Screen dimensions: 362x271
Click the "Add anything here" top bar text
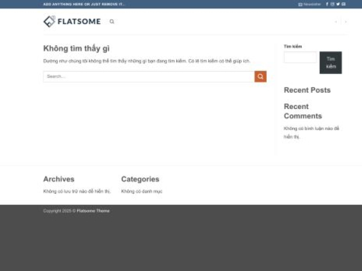coord(84,4)
